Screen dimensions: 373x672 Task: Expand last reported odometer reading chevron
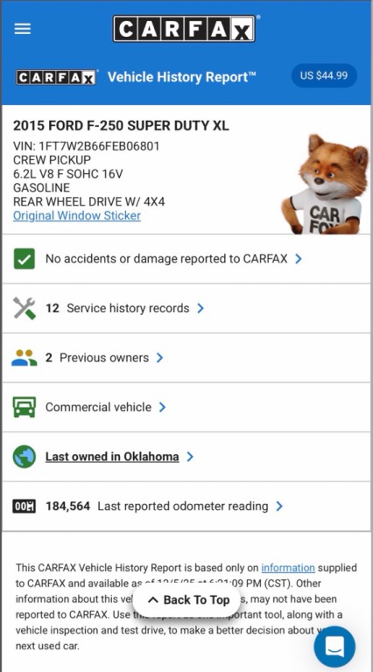pos(279,506)
